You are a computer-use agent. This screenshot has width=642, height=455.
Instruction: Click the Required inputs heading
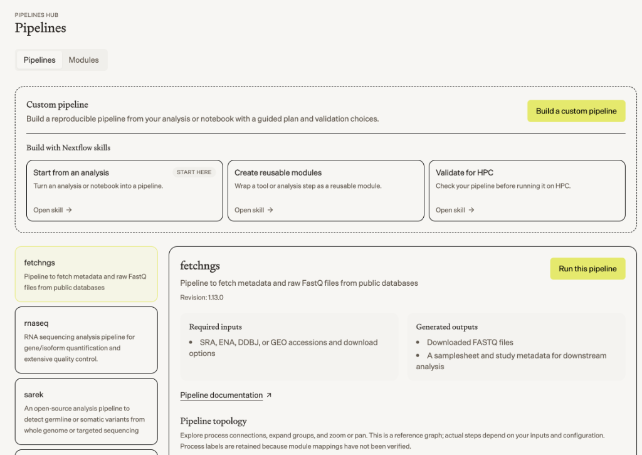tap(216, 327)
